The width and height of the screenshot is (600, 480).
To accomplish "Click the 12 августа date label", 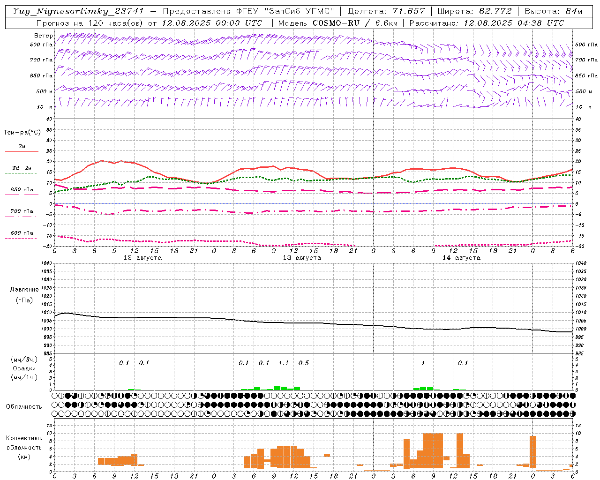I will pyautogui.click(x=142, y=258).
